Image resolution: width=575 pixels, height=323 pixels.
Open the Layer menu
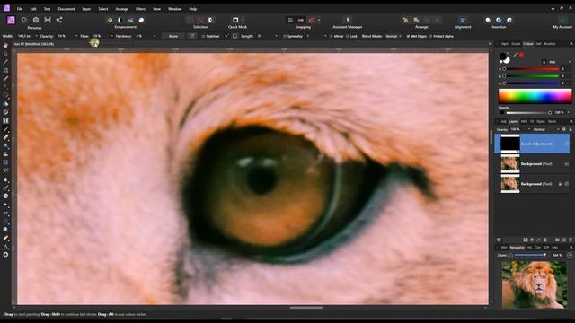pos(86,9)
